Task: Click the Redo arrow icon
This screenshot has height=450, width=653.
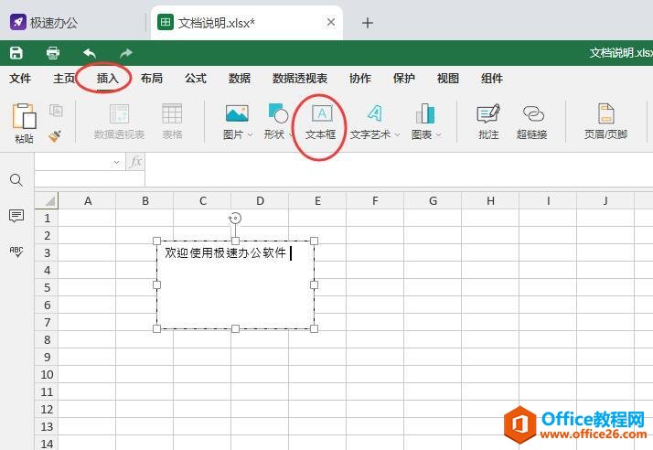Action: coord(126,53)
